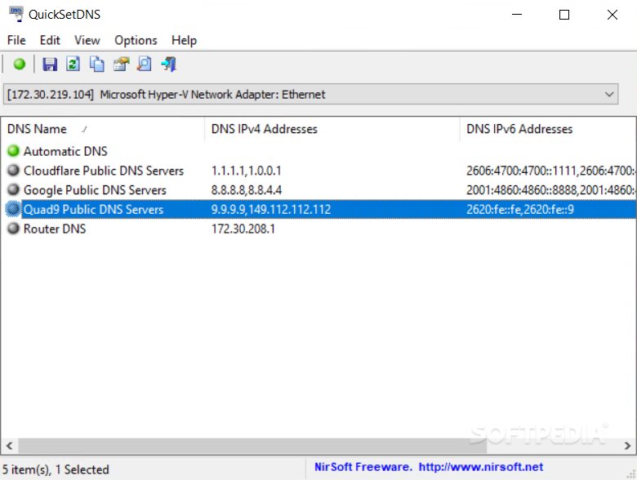Open the Help menu
This screenshot has width=637, height=480.
(x=184, y=40)
